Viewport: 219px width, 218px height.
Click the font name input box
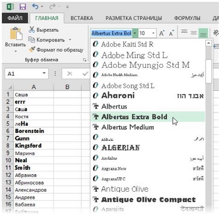click(111, 33)
